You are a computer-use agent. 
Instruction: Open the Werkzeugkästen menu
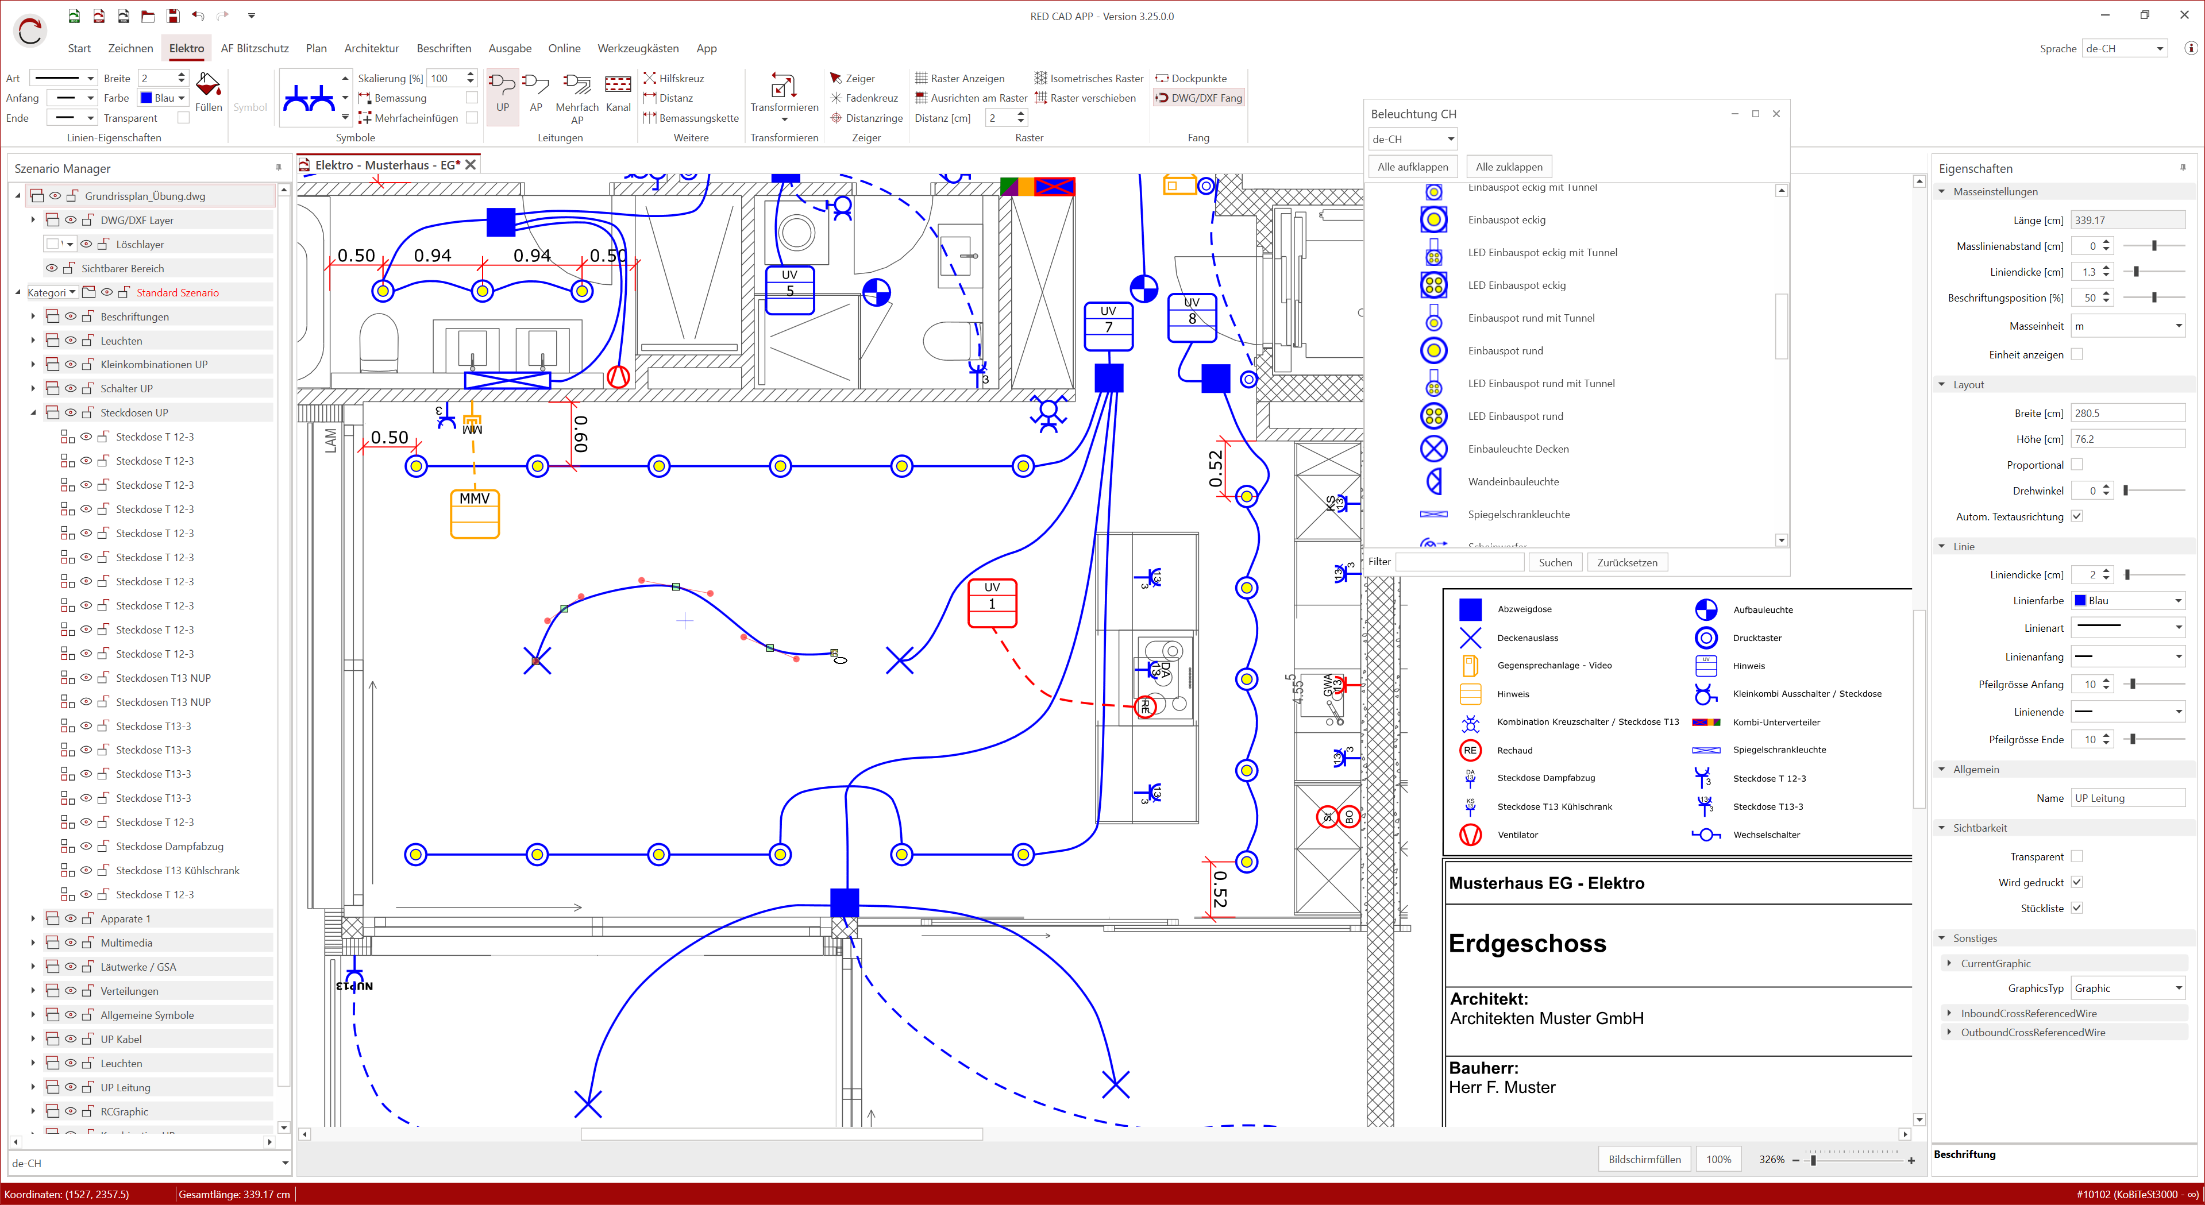[x=638, y=49]
